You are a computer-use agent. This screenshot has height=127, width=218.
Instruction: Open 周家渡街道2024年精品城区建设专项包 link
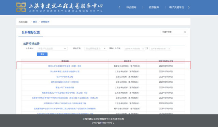click(x=64, y=93)
